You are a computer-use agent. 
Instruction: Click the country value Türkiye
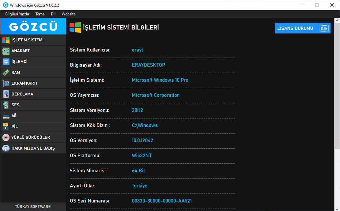[x=139, y=186]
